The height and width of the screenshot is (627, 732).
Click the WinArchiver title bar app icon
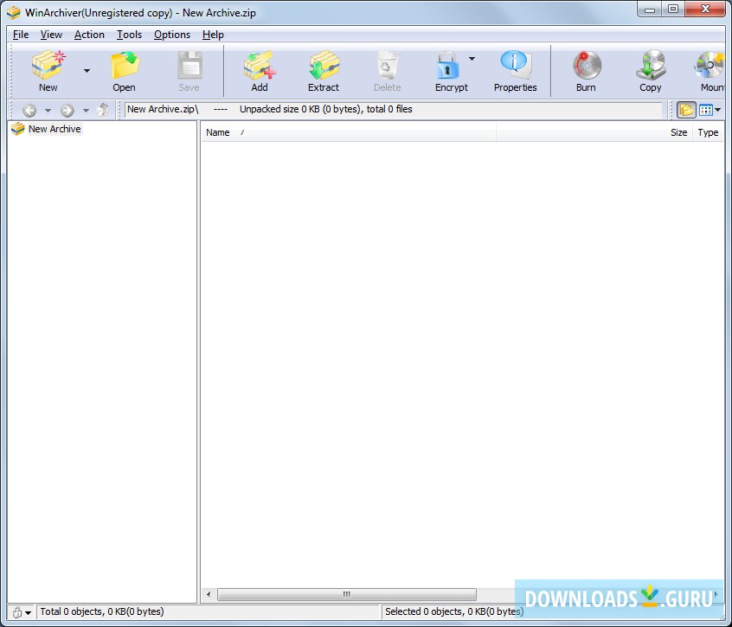14,13
